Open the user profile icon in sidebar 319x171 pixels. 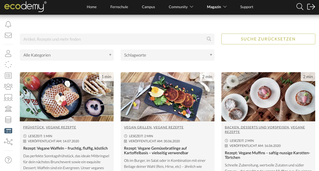[x=8, y=53]
